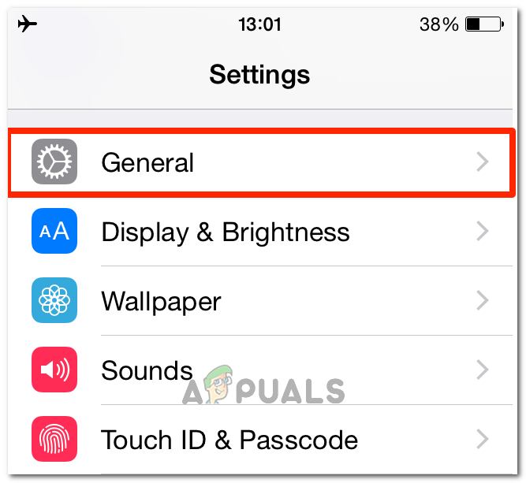Tap the 13:01 clock in status bar
The width and height of the screenshot is (526, 483).
pos(260,24)
